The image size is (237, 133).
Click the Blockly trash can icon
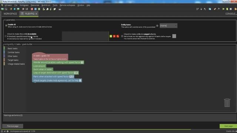[227, 103]
